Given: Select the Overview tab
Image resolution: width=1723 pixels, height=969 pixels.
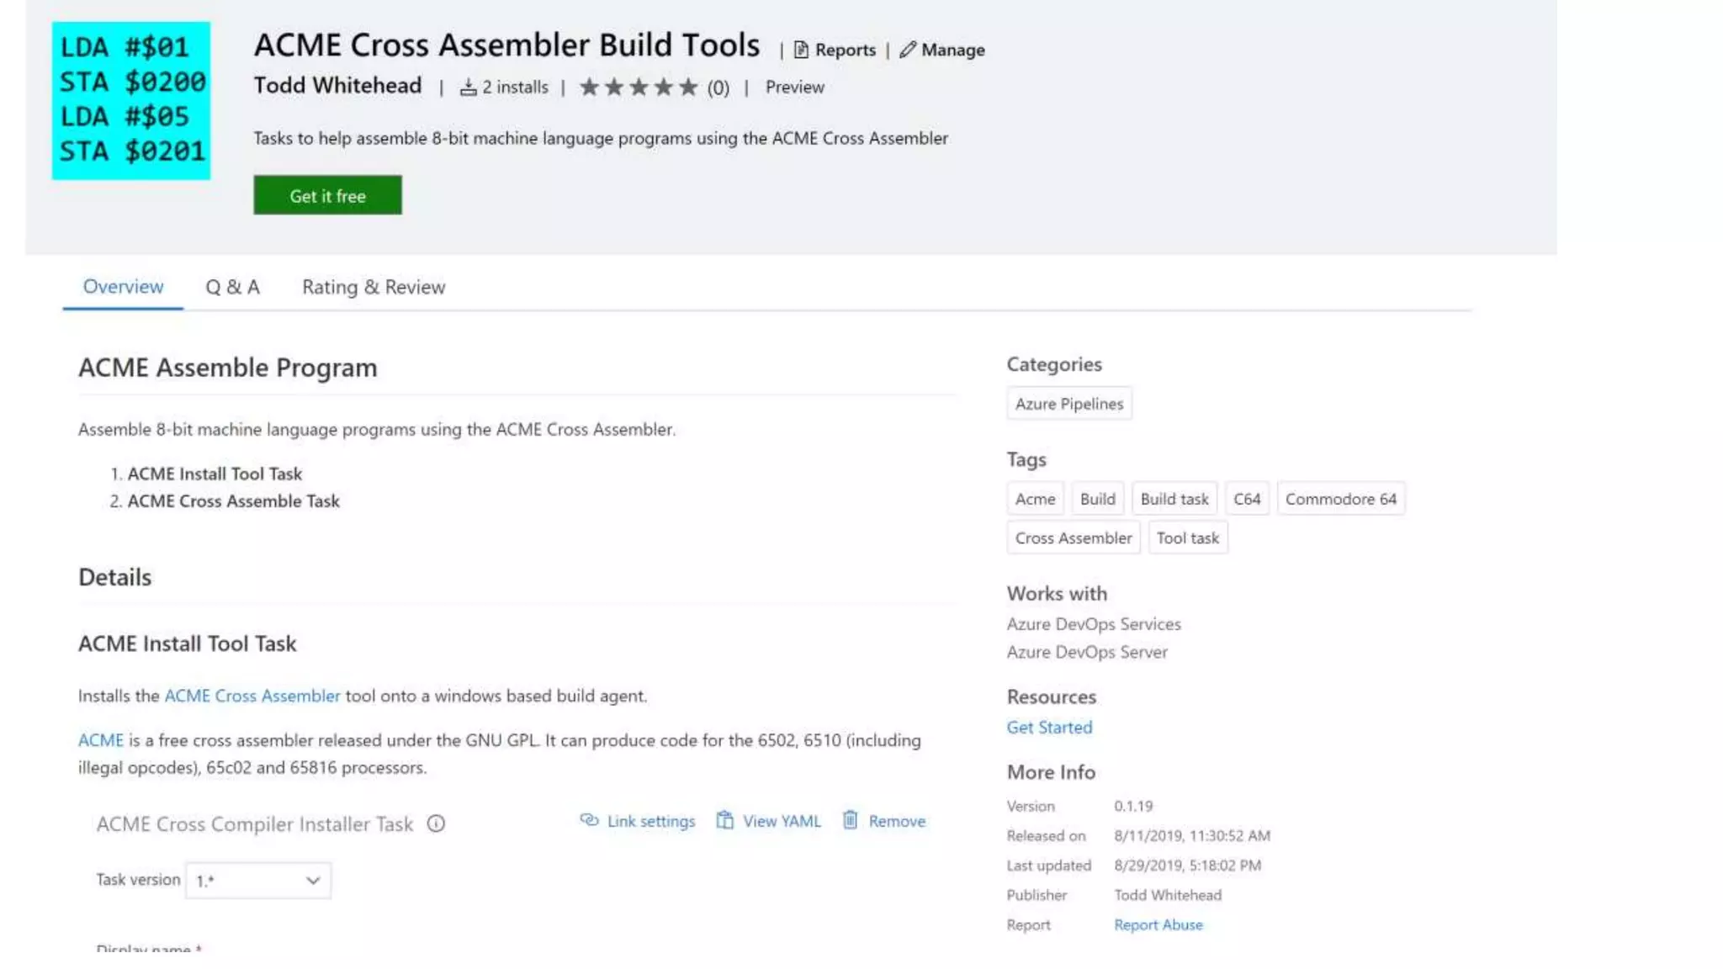Looking at the screenshot, I should tap(123, 287).
